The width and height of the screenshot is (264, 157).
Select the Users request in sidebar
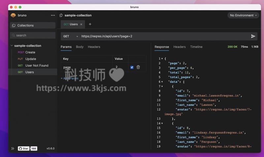(33, 72)
